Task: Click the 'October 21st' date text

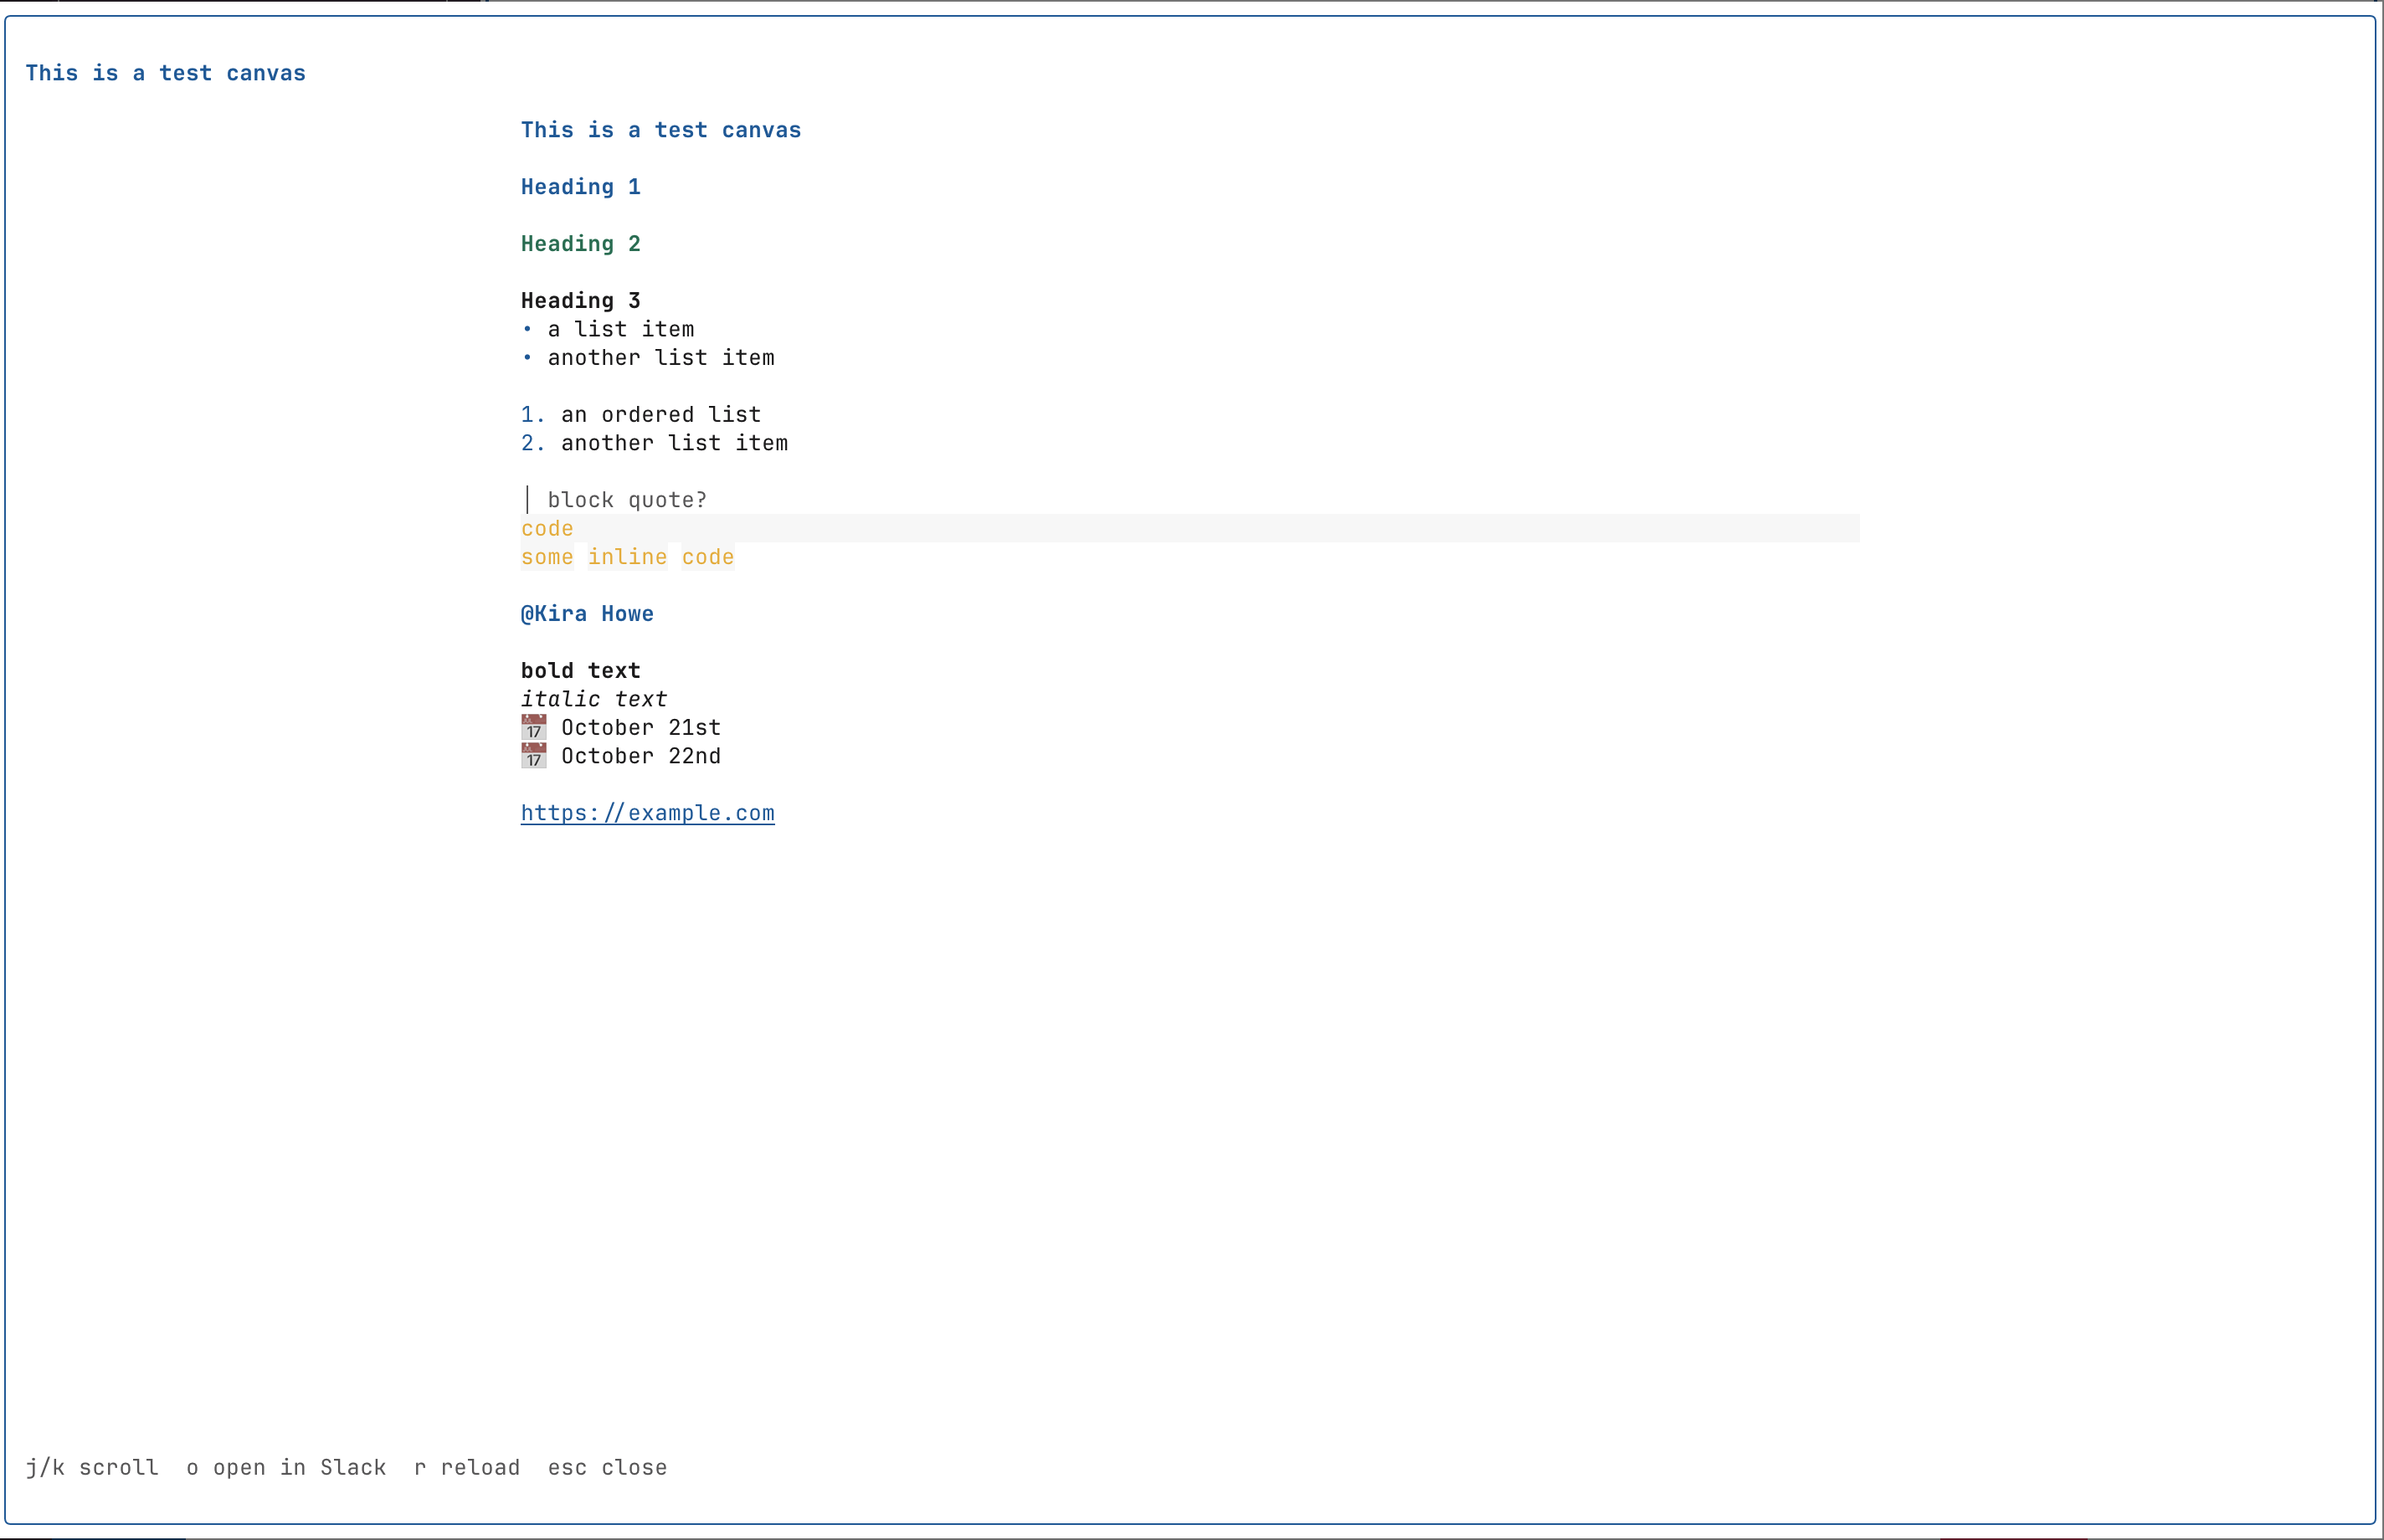Action: tap(641, 727)
